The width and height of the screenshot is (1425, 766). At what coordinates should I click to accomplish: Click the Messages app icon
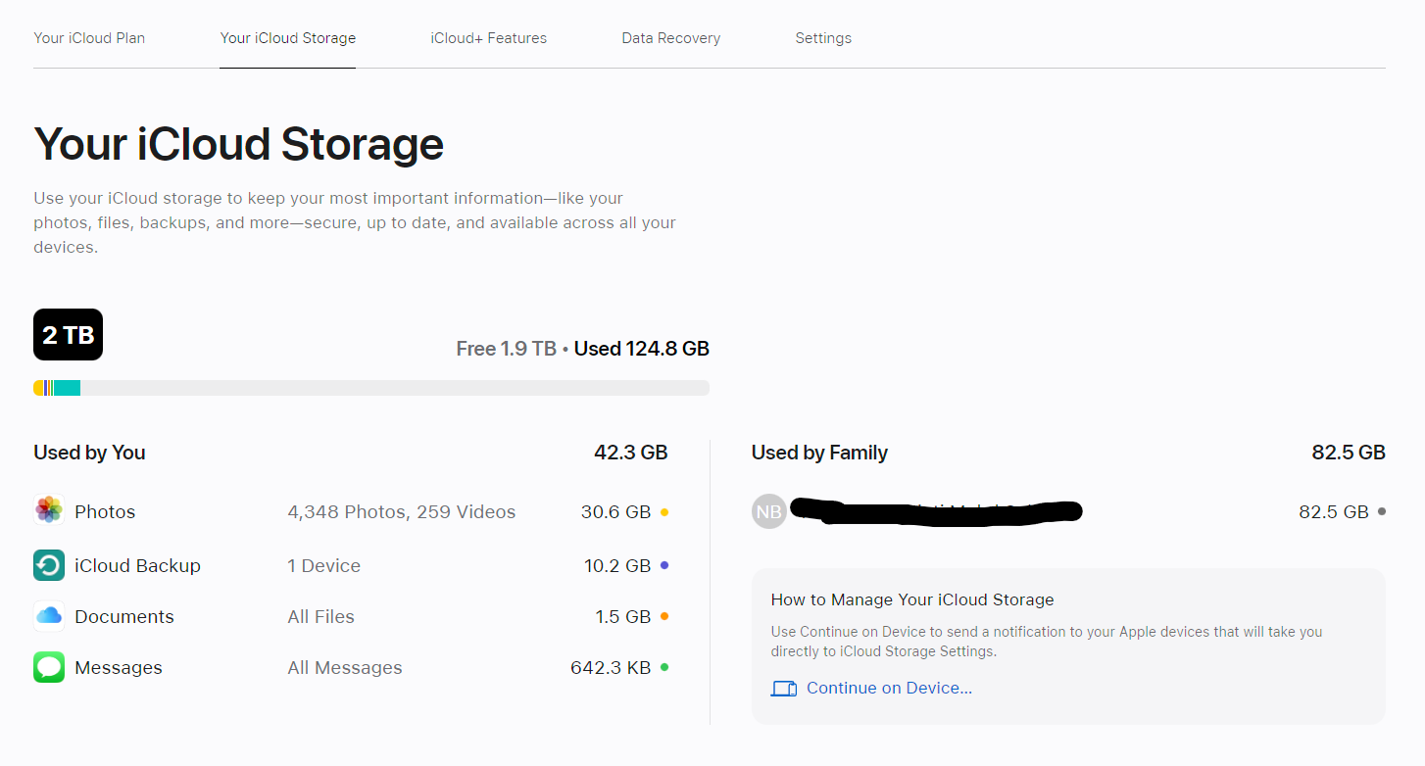[x=49, y=667]
